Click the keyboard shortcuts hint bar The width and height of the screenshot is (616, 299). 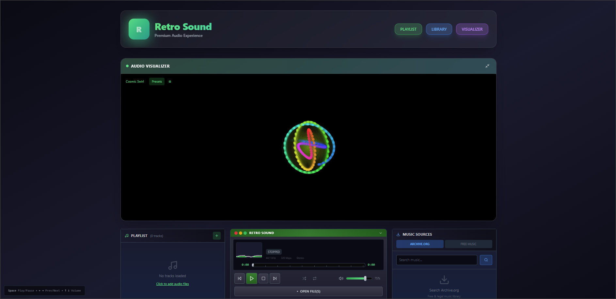coord(44,291)
